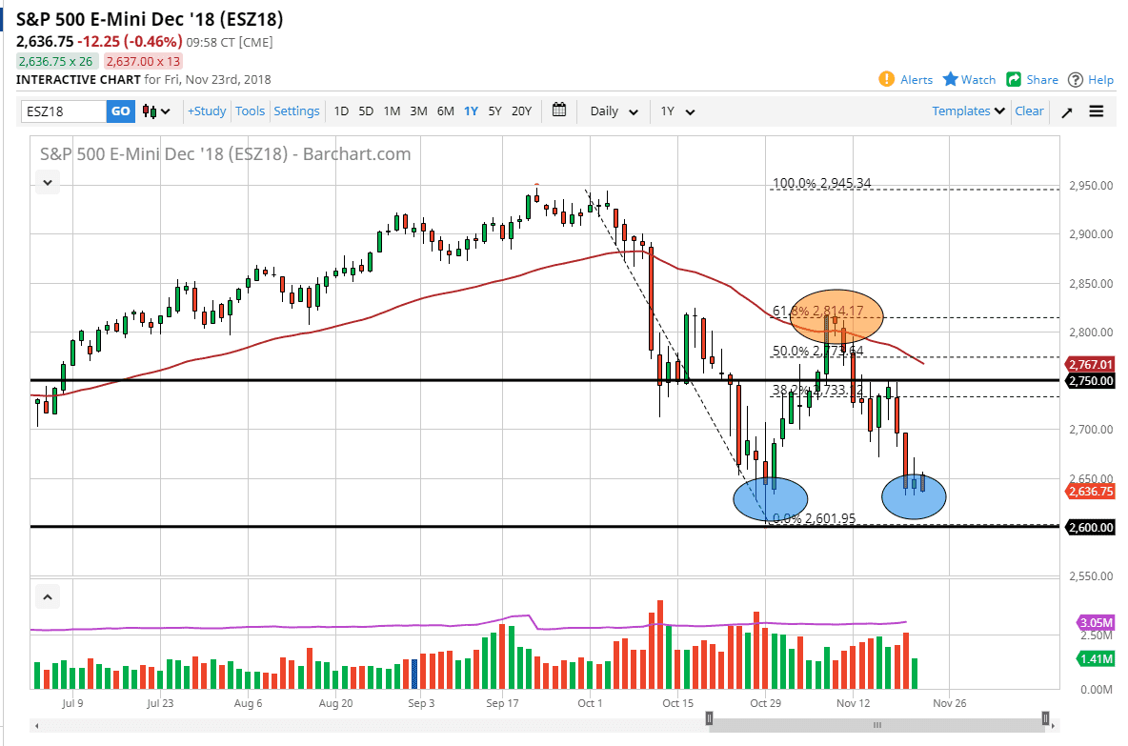1128x746 pixels.
Task: Collapse the volume panel with the caret button
Action: (x=47, y=595)
